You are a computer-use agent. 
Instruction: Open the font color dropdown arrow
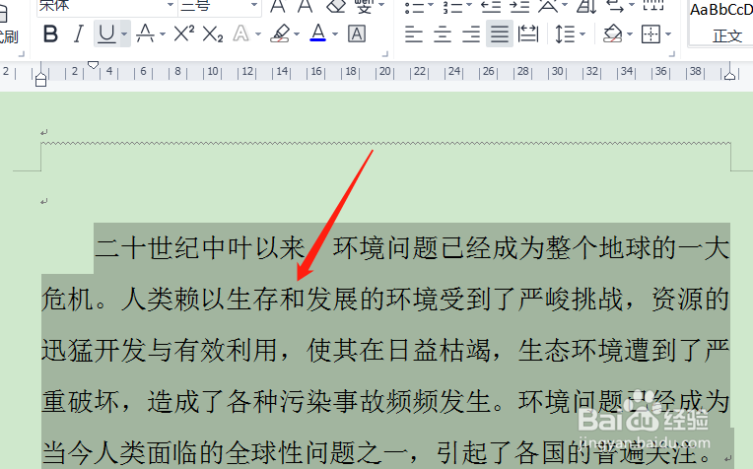pyautogui.click(x=335, y=34)
